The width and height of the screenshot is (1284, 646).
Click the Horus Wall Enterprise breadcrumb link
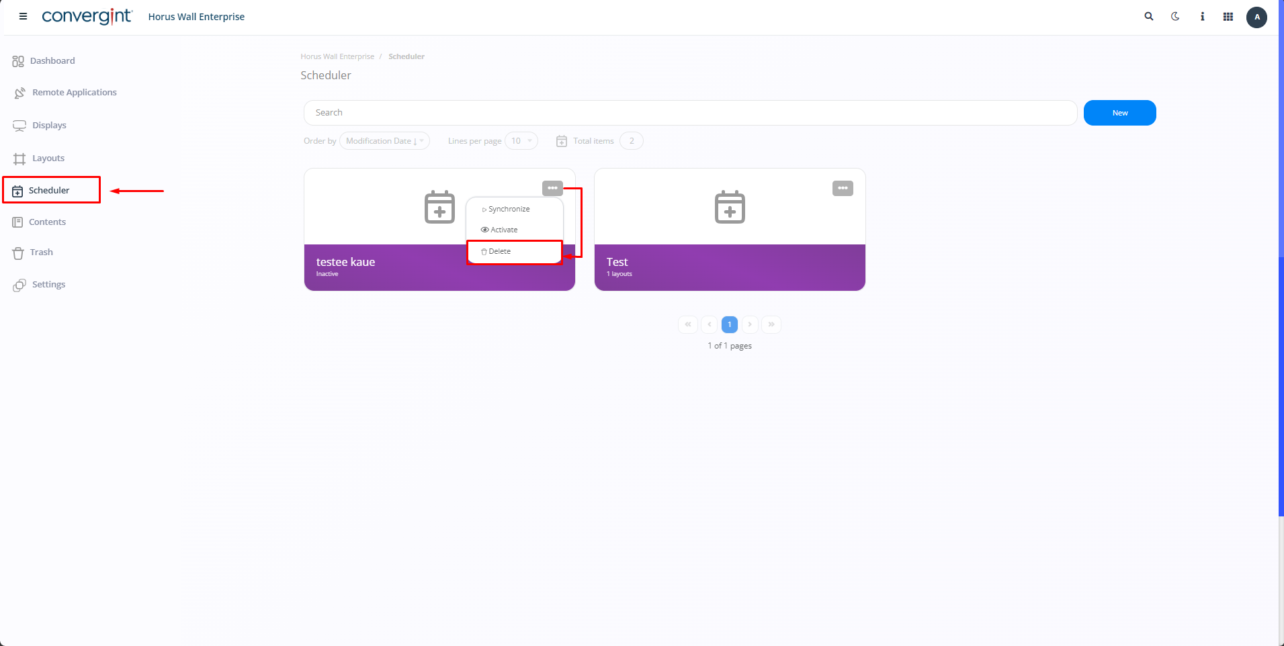pyautogui.click(x=337, y=56)
